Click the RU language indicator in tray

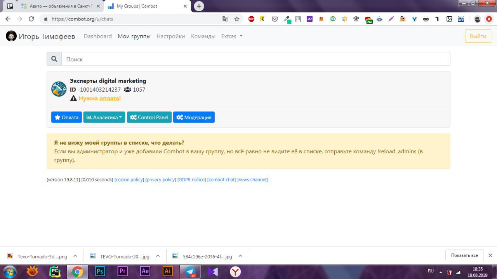tap(431, 271)
